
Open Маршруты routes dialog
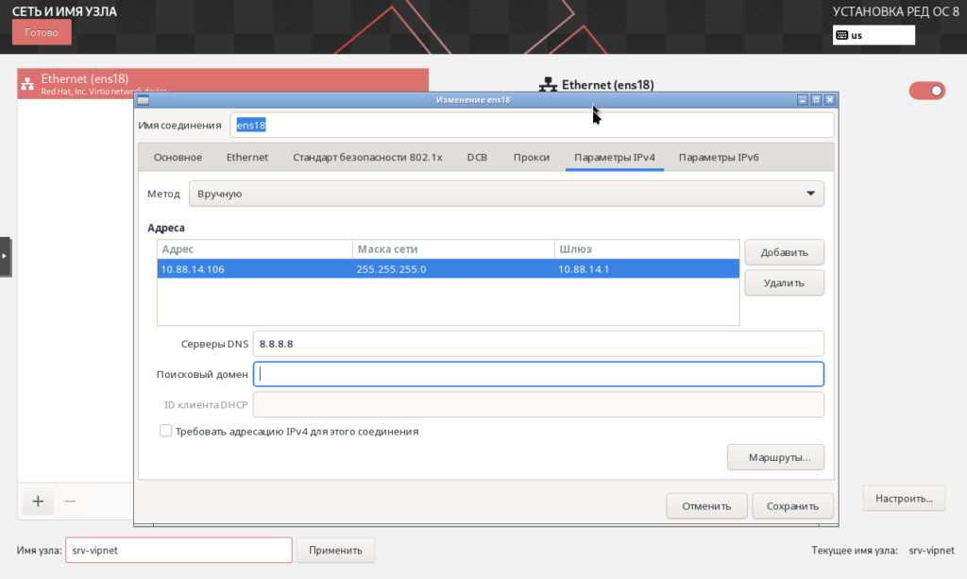pyautogui.click(x=774, y=457)
